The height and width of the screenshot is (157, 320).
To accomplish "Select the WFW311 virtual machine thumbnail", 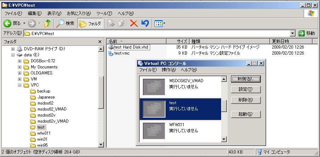I will tap(154, 131).
